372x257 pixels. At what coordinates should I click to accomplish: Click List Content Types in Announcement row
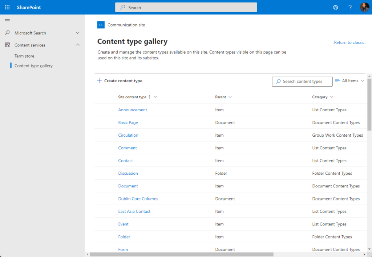329,110
